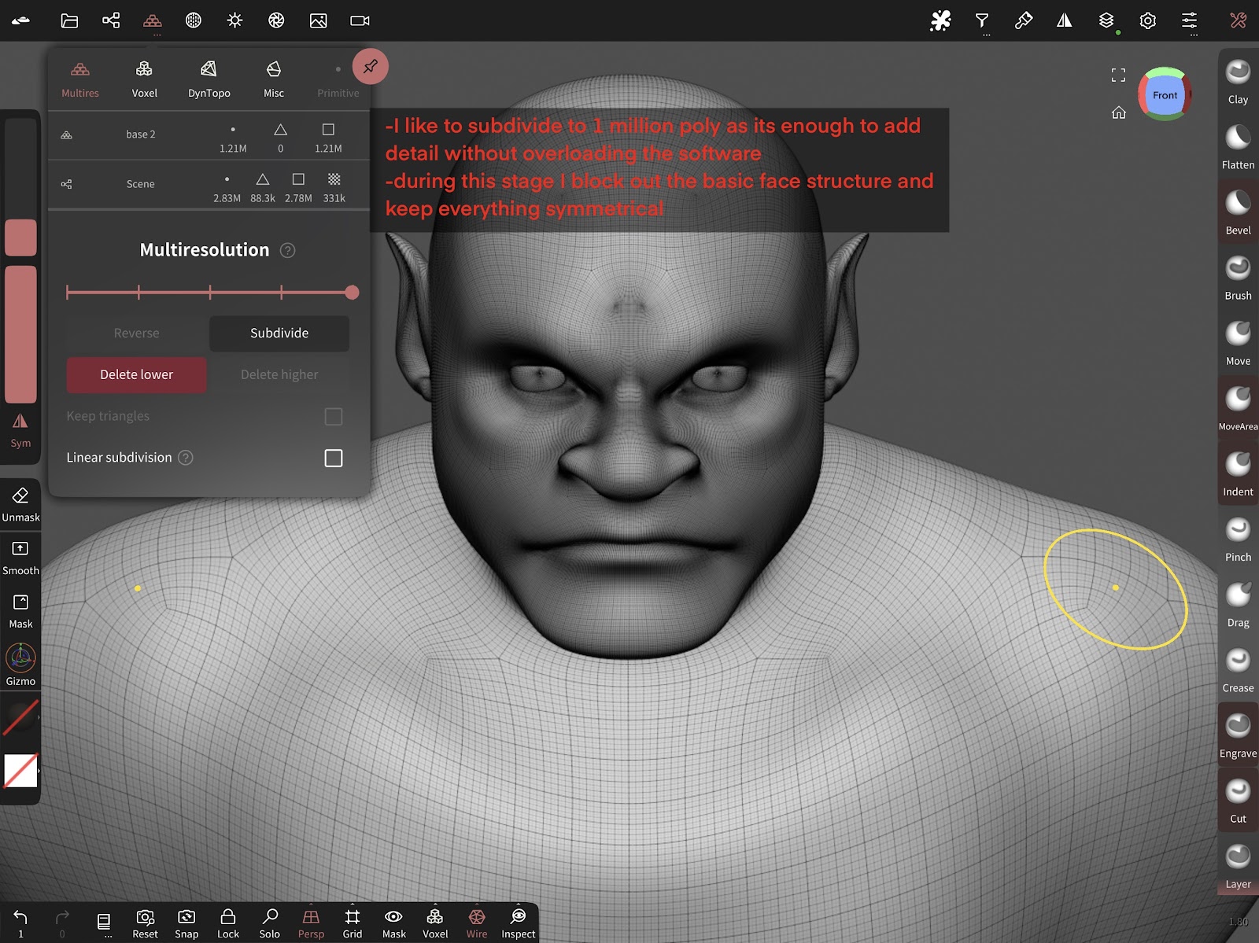Open the Painting brush menu
1259x943 pixels.
pos(1024,20)
